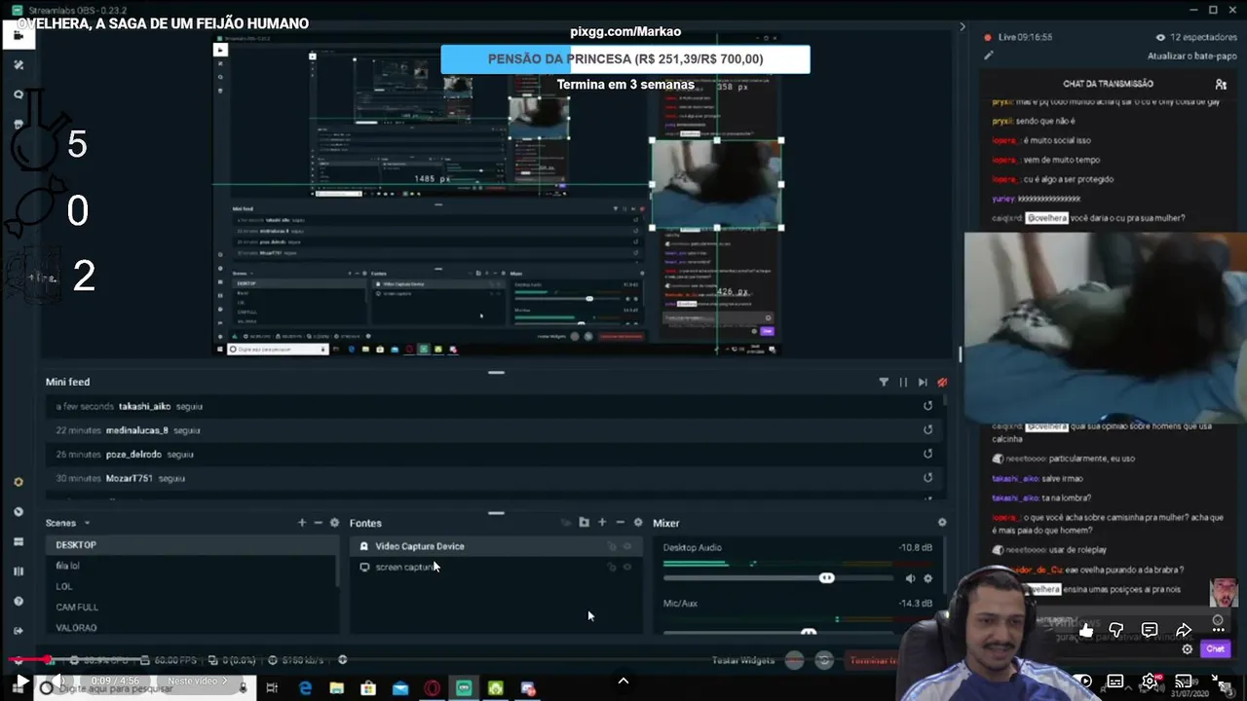Viewport: 1247px width, 701px height.
Task: Open chat settings gear beside the Chat button
Action: click(x=1187, y=649)
